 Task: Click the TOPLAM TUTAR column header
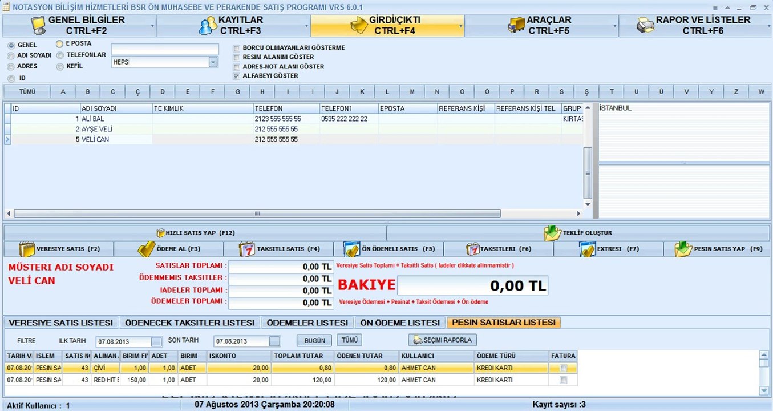tap(302, 356)
